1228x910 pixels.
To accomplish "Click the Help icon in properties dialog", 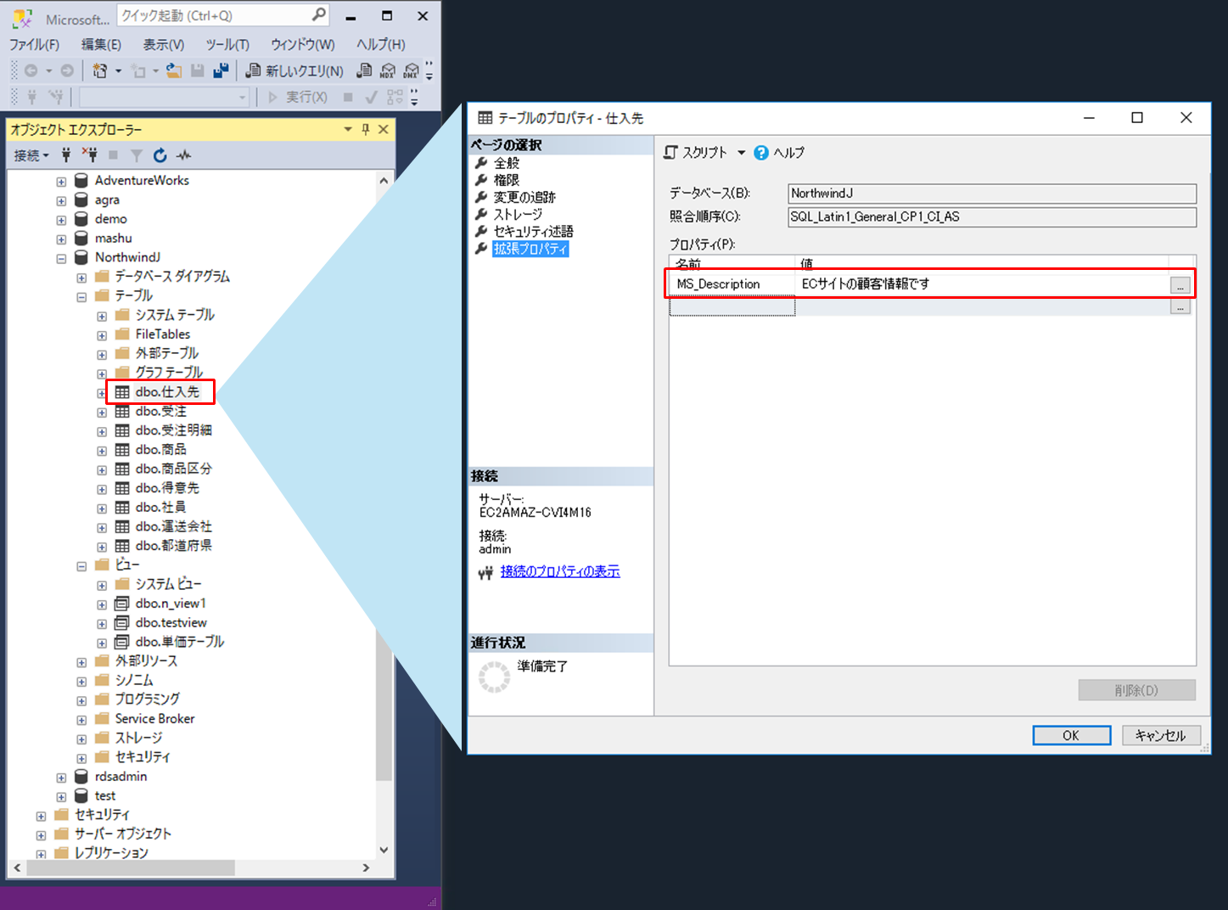I will click(x=761, y=153).
